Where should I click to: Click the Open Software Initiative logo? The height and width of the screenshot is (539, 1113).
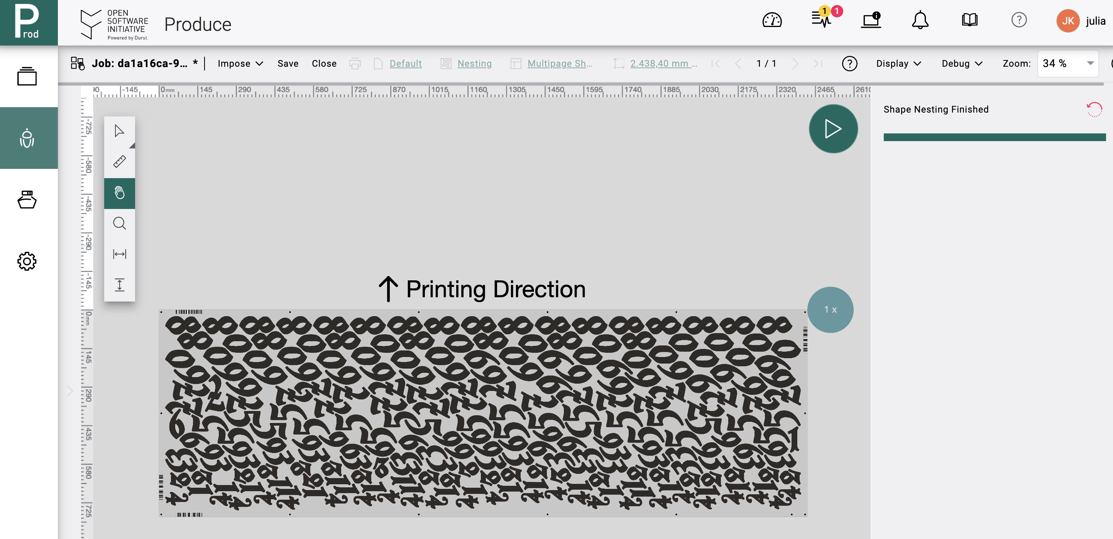click(x=114, y=25)
